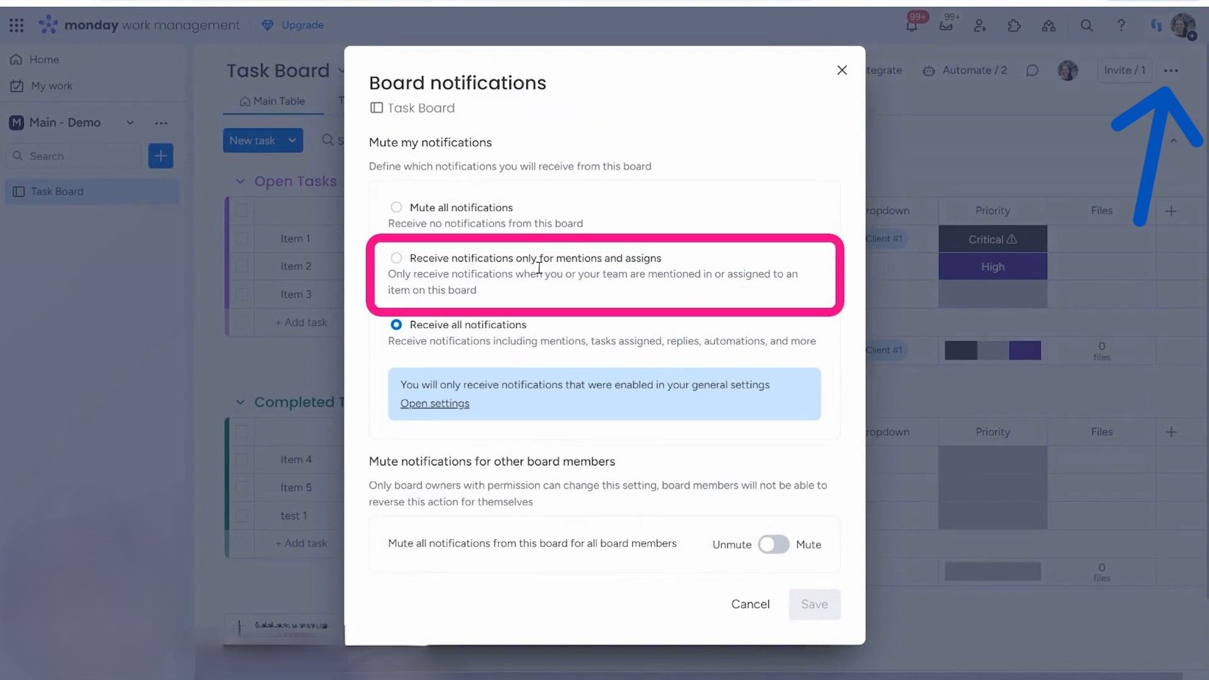The width and height of the screenshot is (1209, 680).
Task: Click the notifications bell icon
Action: tap(911, 25)
